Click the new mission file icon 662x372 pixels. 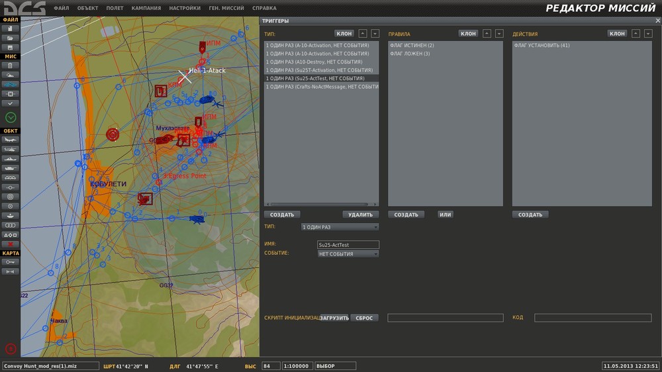coord(10,29)
